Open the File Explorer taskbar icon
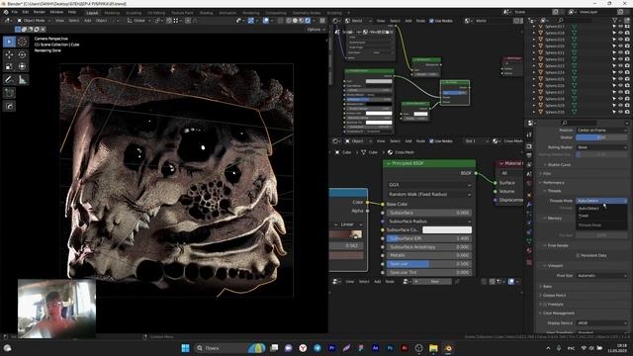 pyautogui.click(x=433, y=348)
